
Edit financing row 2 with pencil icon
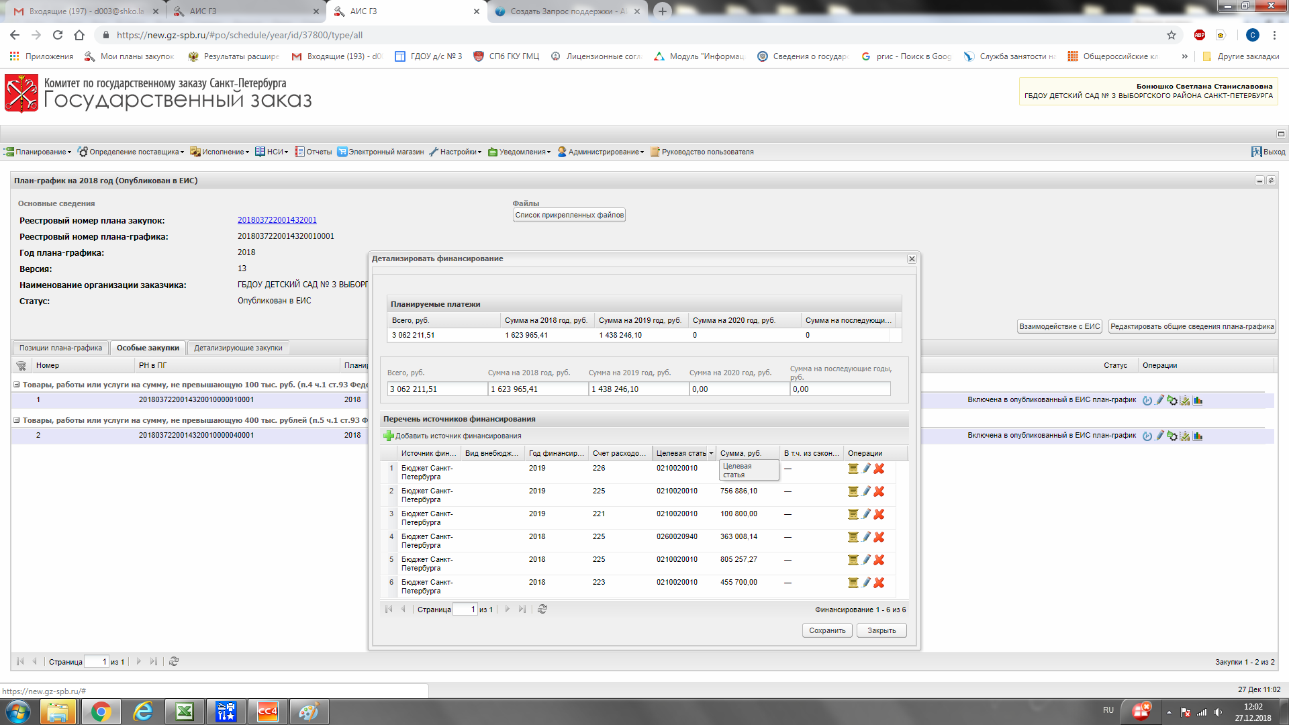[866, 491]
